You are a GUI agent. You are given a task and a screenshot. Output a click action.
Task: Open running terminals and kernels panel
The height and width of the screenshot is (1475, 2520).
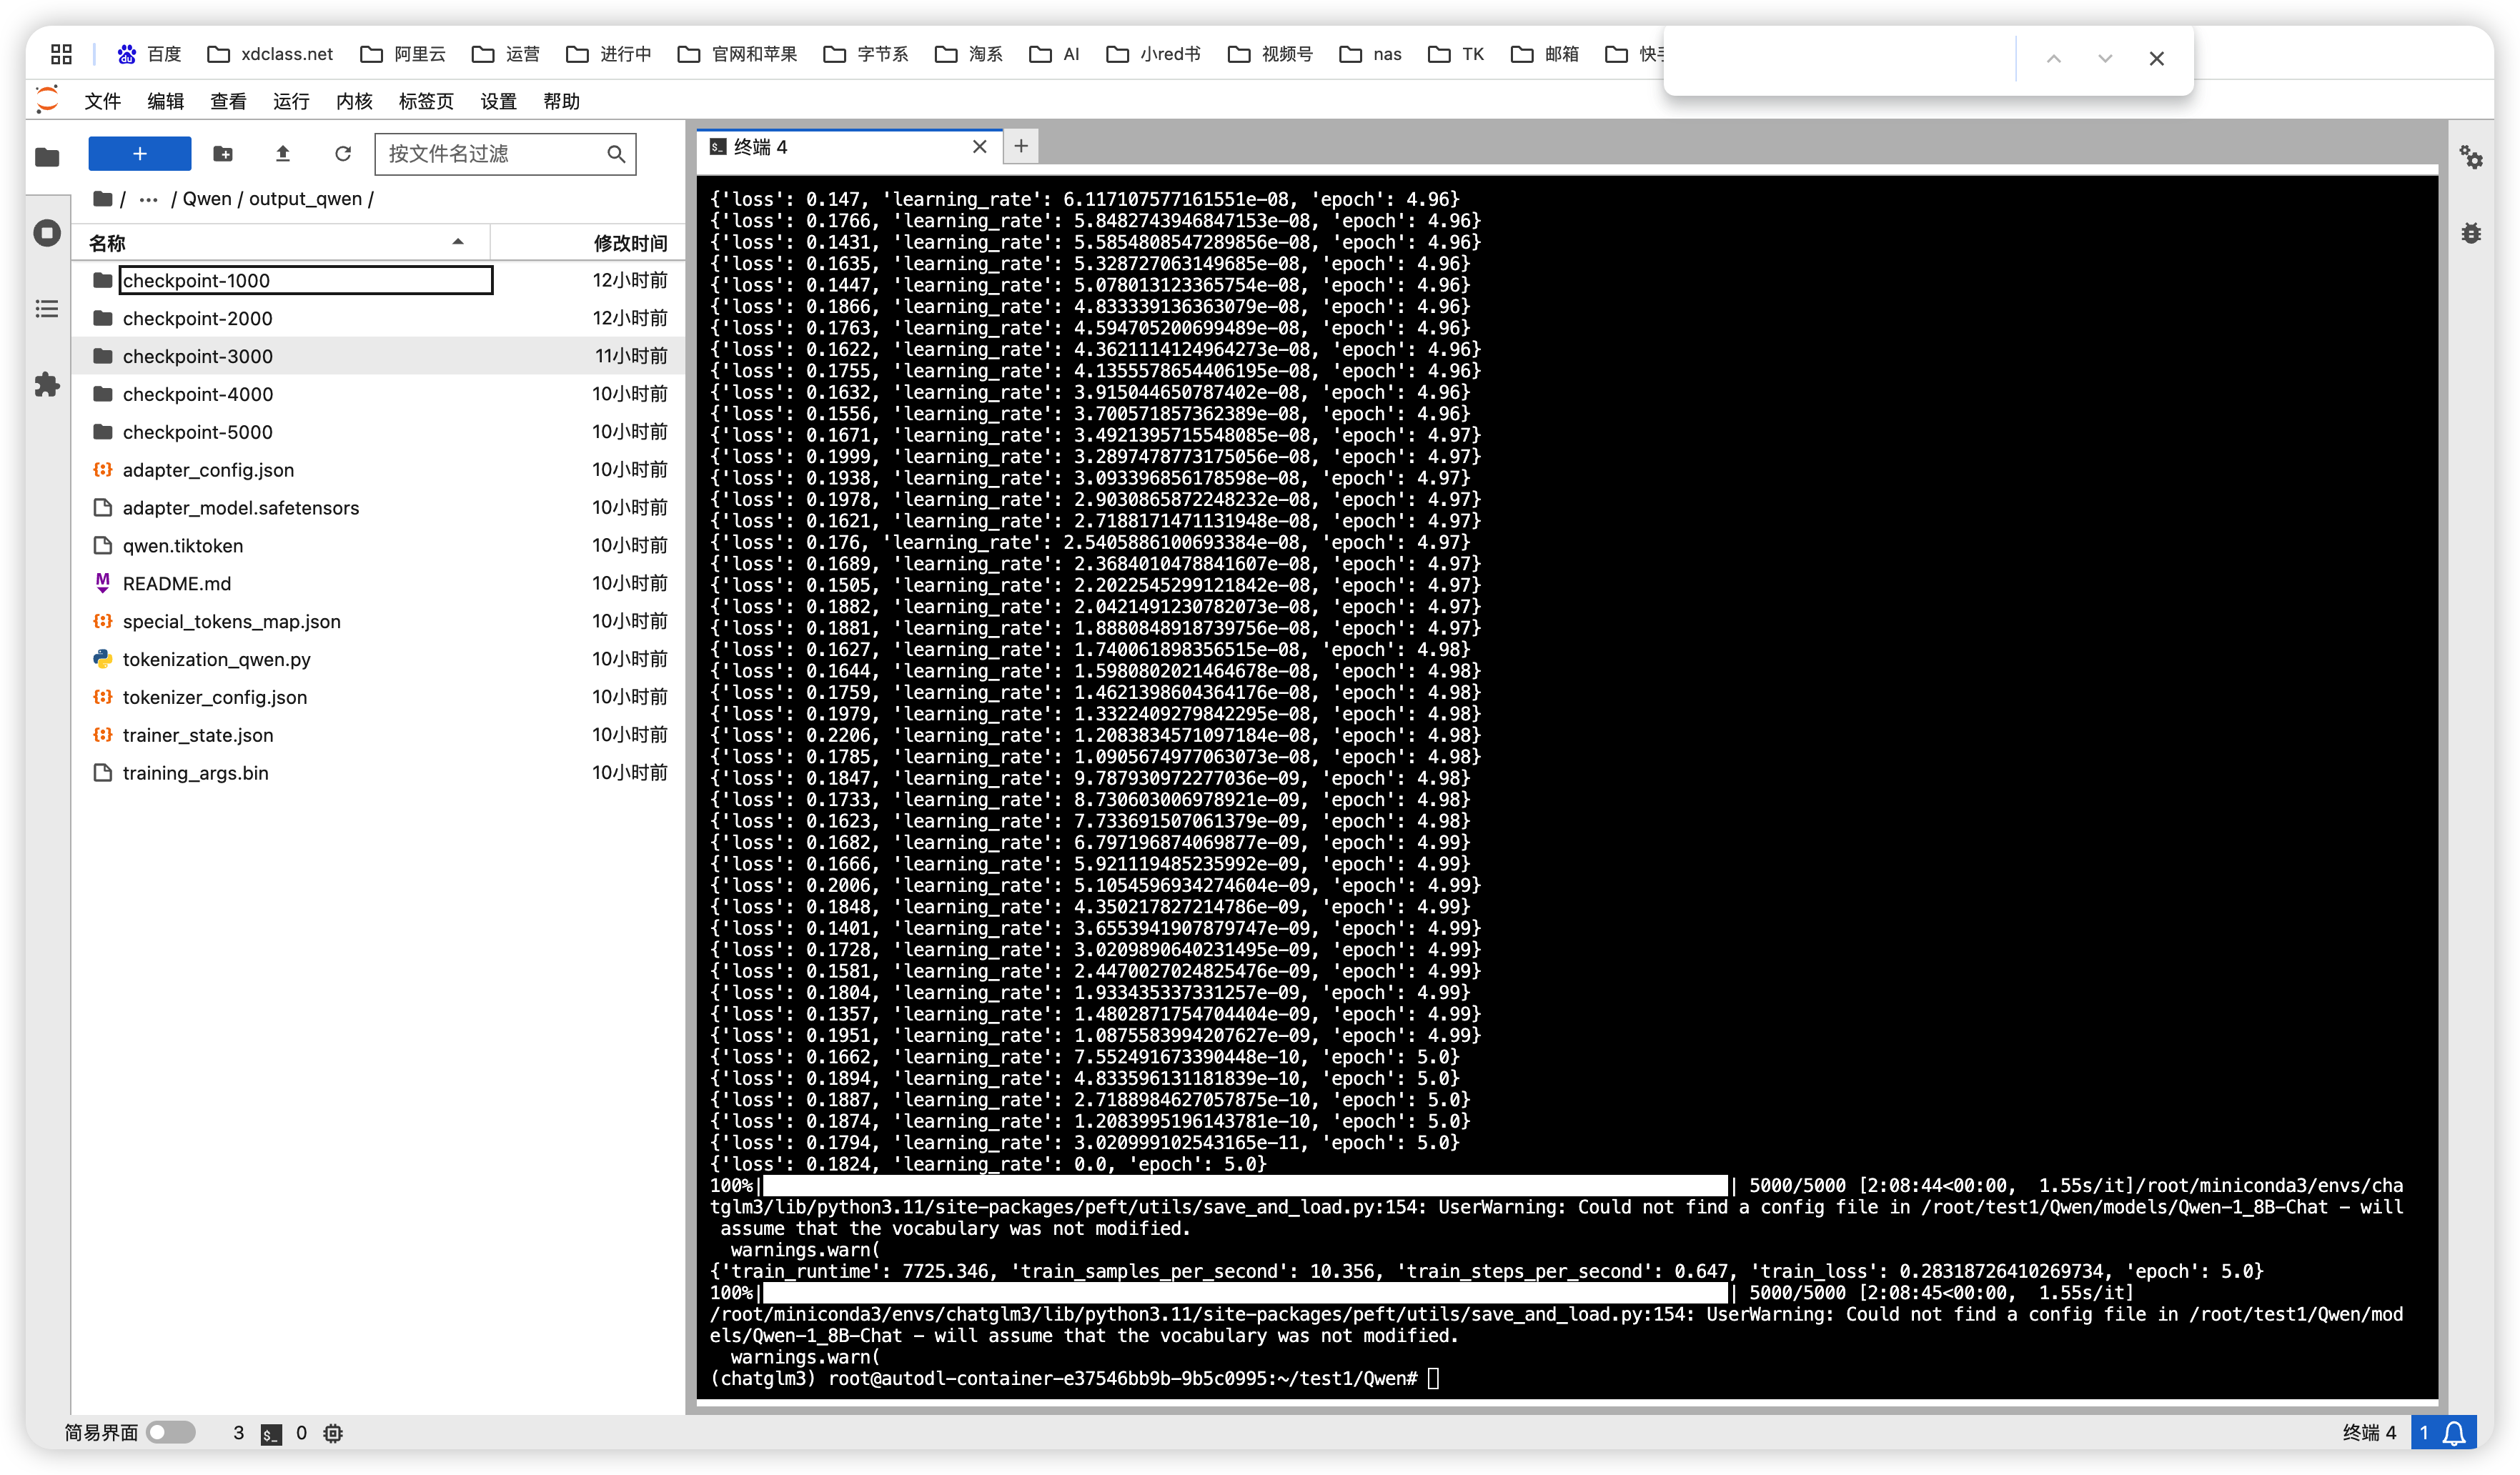pyautogui.click(x=47, y=233)
